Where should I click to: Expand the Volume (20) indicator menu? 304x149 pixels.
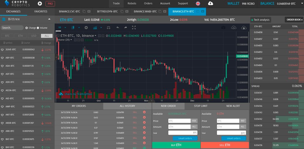71,40
